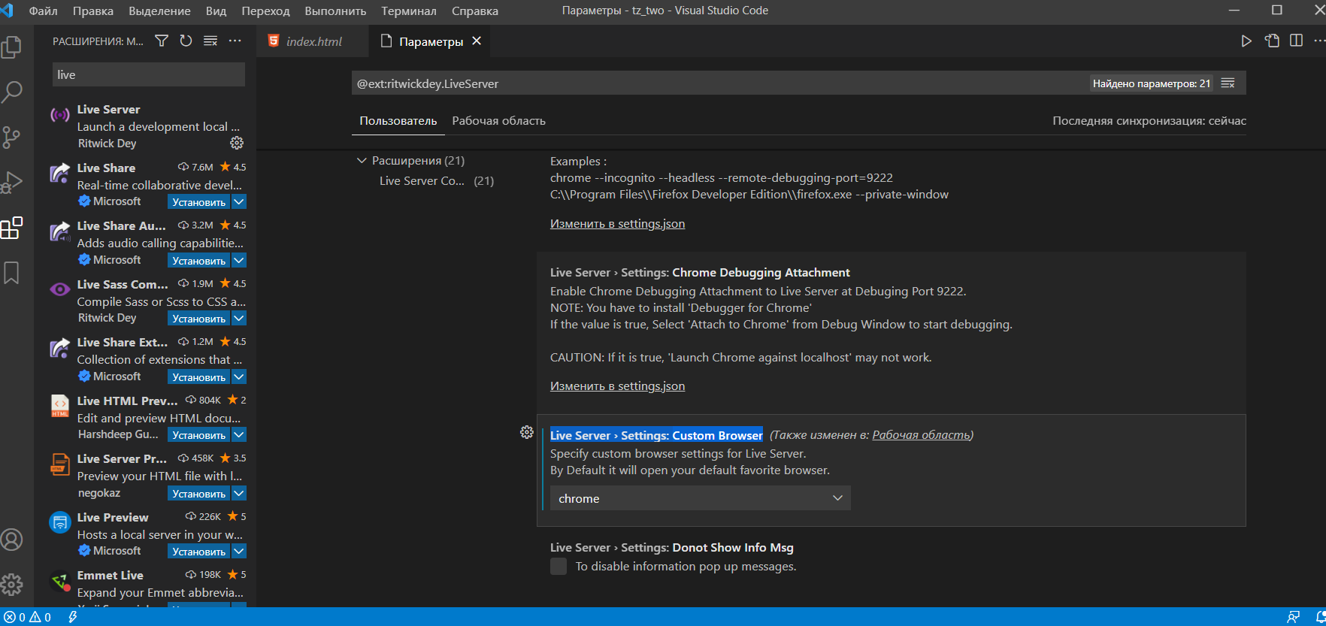Open gear menu for Custom Browser setting
This screenshot has height=626, width=1326.
(x=527, y=432)
